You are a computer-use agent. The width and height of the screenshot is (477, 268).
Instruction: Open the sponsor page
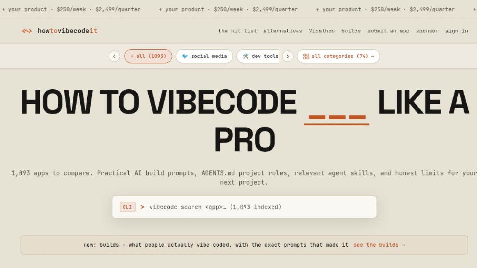(x=427, y=31)
